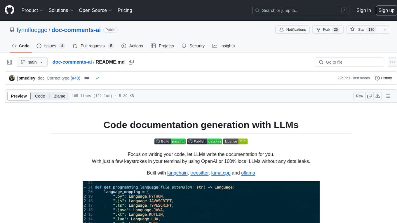This screenshot has height=223, width=397.
Task: Open star lists dropdown arrow
Action: (x=385, y=30)
